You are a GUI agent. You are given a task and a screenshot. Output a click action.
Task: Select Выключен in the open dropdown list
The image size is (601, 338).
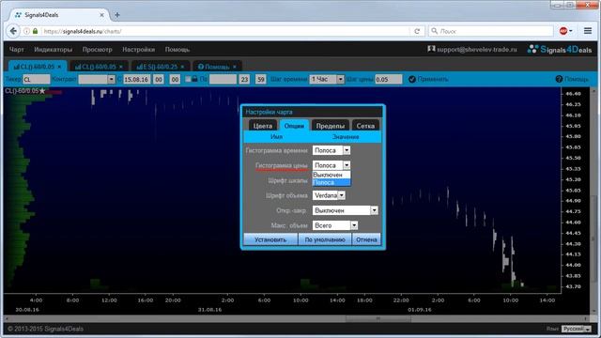tap(331, 175)
